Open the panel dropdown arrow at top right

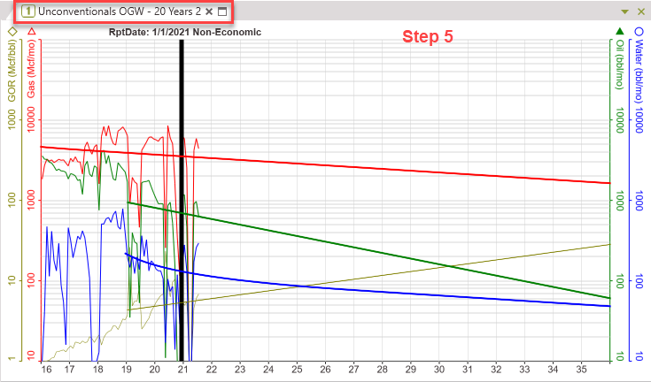(624, 12)
